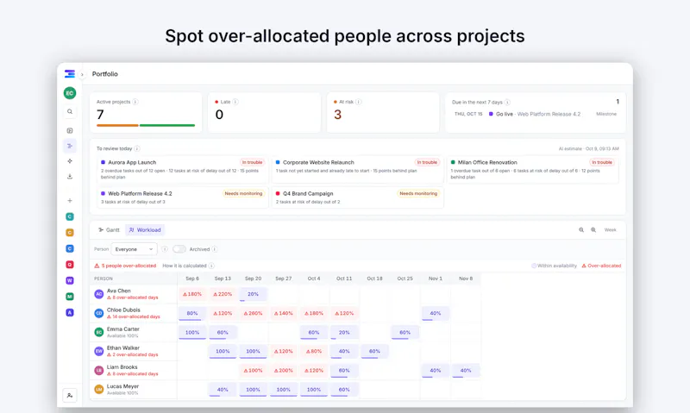
Task: Click Lucas Meyer's 40% Sep 13 cell
Action: tap(223, 389)
